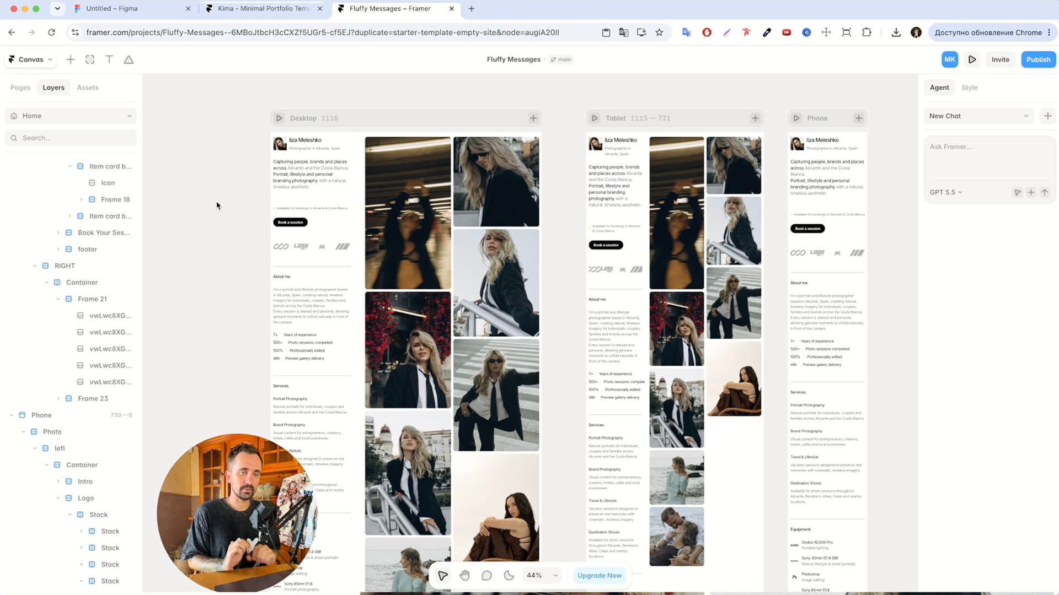Open the Canvas mode dropdown

(31, 59)
